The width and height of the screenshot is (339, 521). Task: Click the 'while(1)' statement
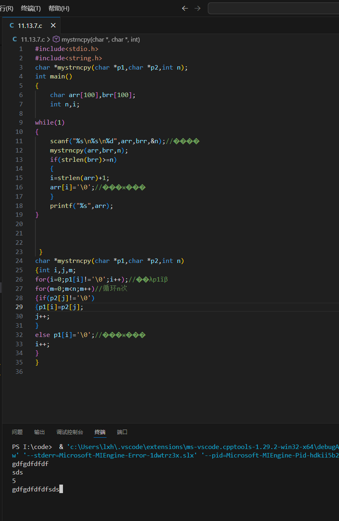pos(50,123)
